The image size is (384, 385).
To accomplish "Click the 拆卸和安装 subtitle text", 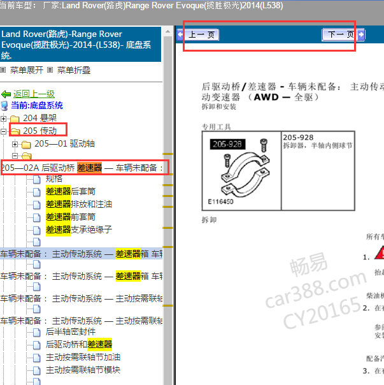I will click(x=218, y=107).
